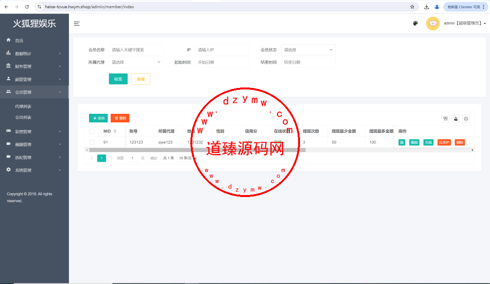This screenshot has height=284, width=490.
Task: Expand the 数据统计 menu arrow
Action: (x=60, y=54)
